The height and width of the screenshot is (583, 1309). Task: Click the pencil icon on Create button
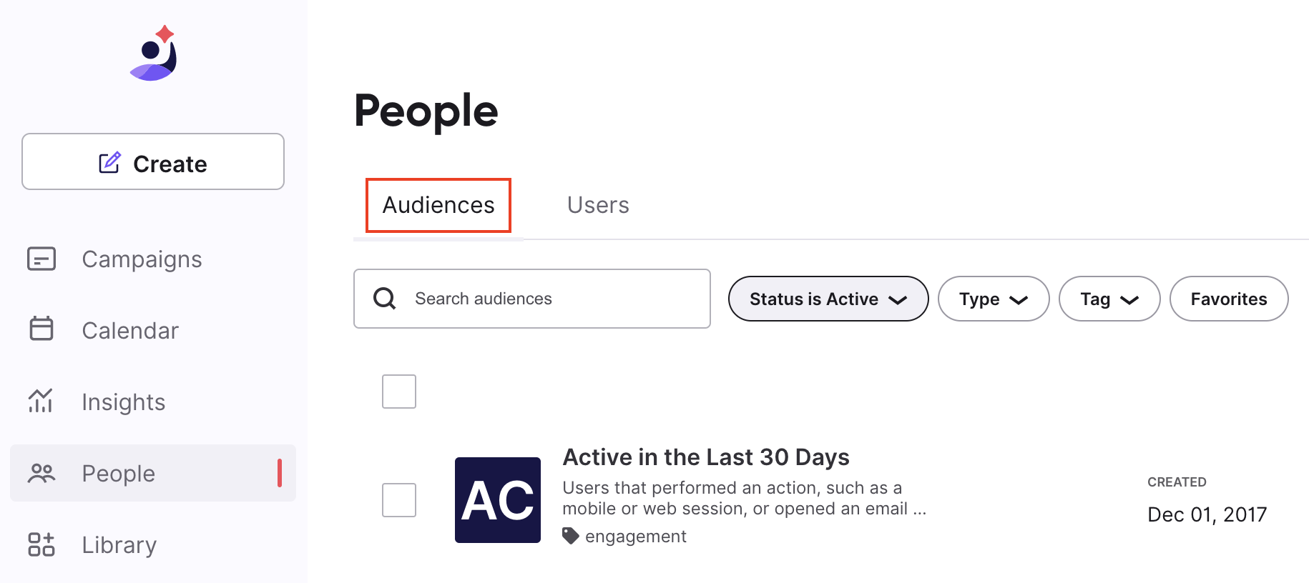(x=109, y=163)
